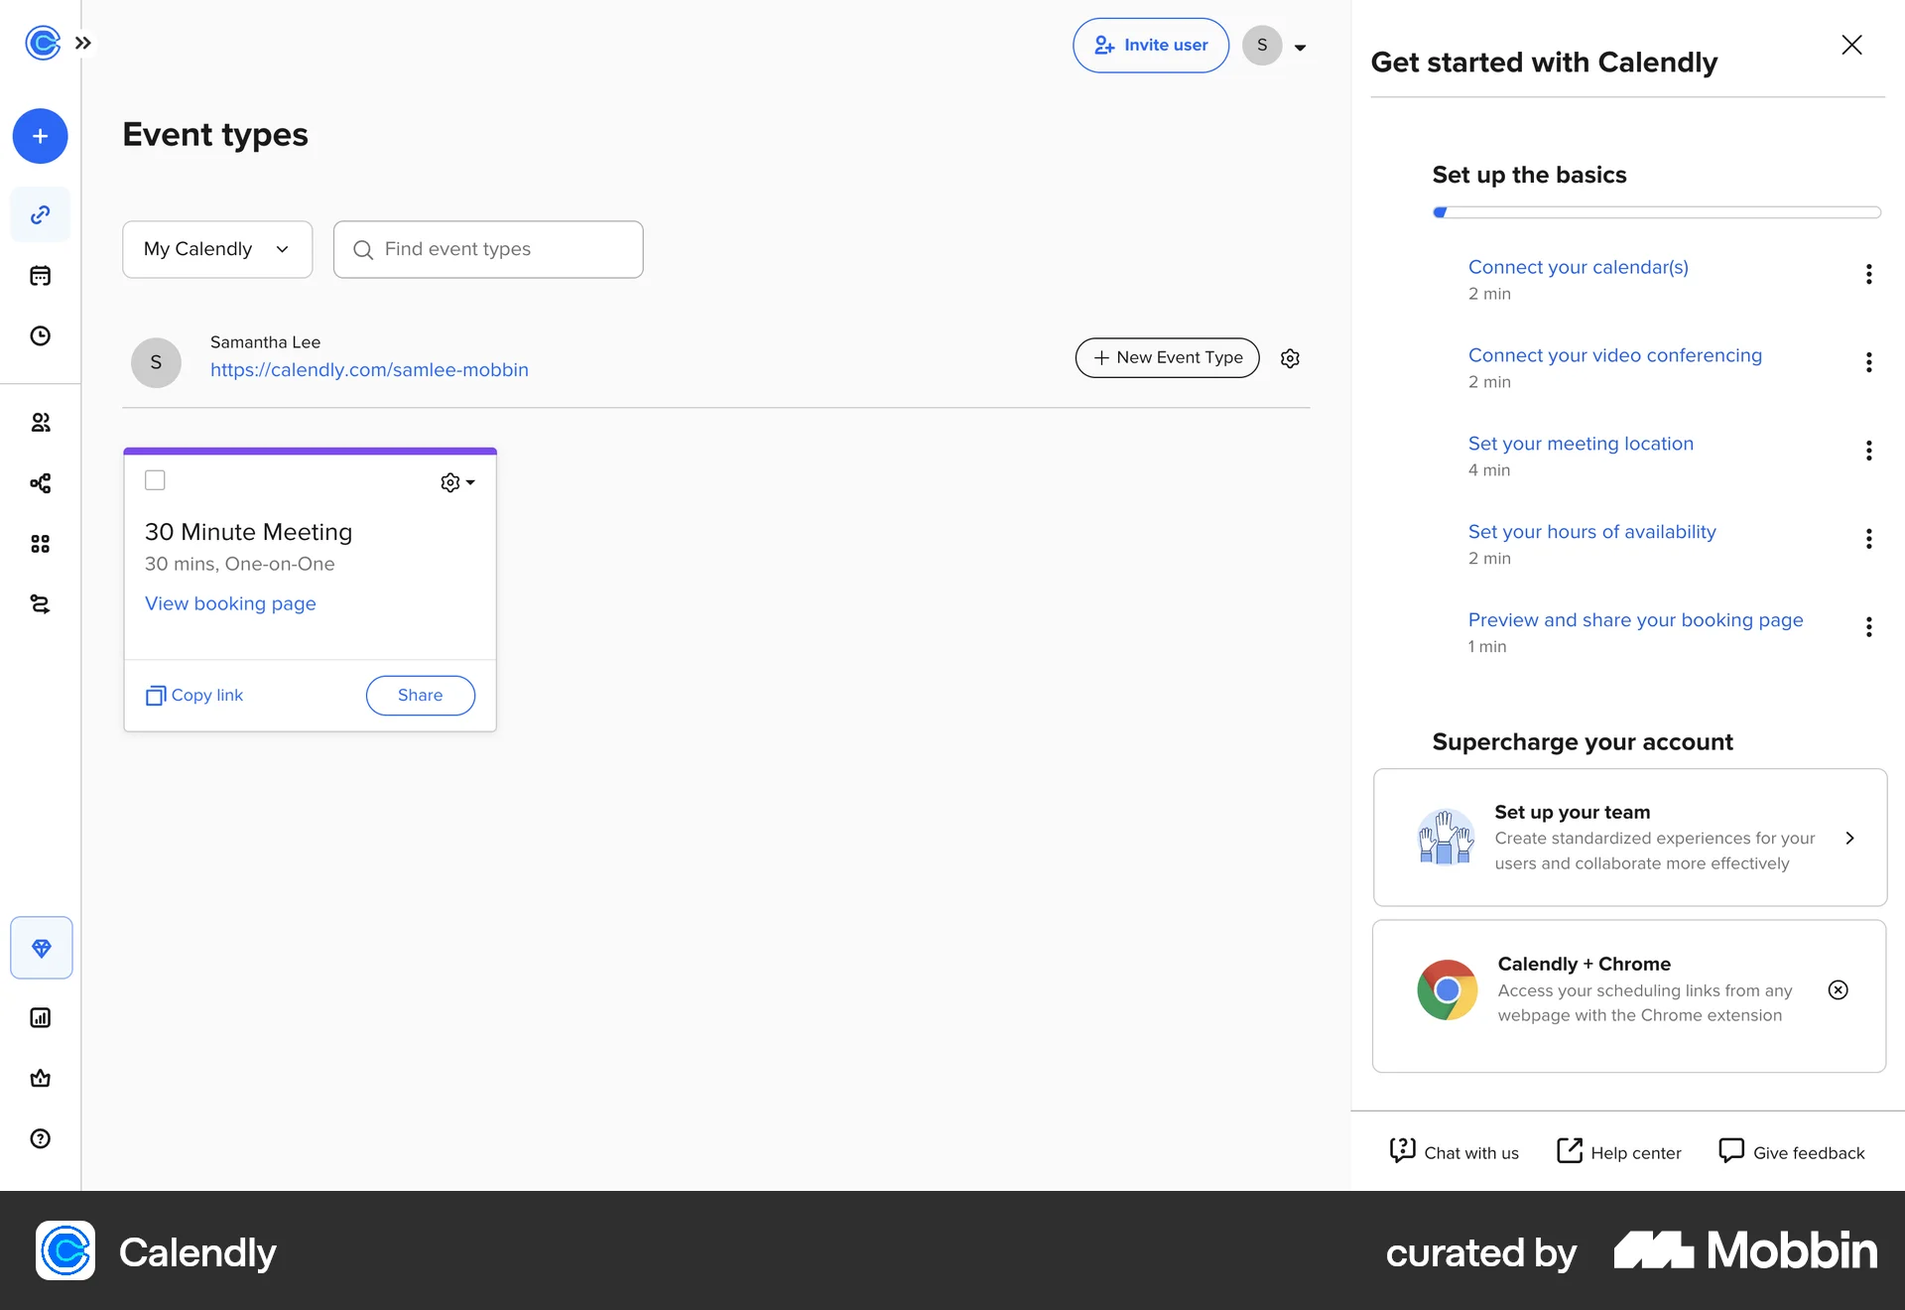This screenshot has width=1905, height=1310.
Task: Open the Contacts people icon
Action: [x=40, y=423]
